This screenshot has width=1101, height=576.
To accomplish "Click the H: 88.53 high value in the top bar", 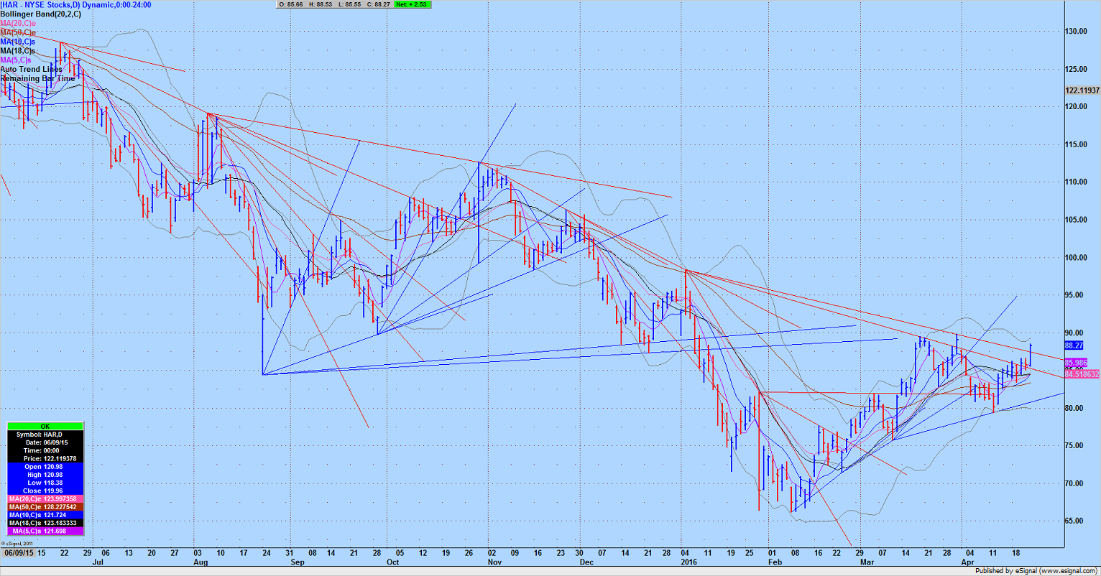I will pos(319,4).
